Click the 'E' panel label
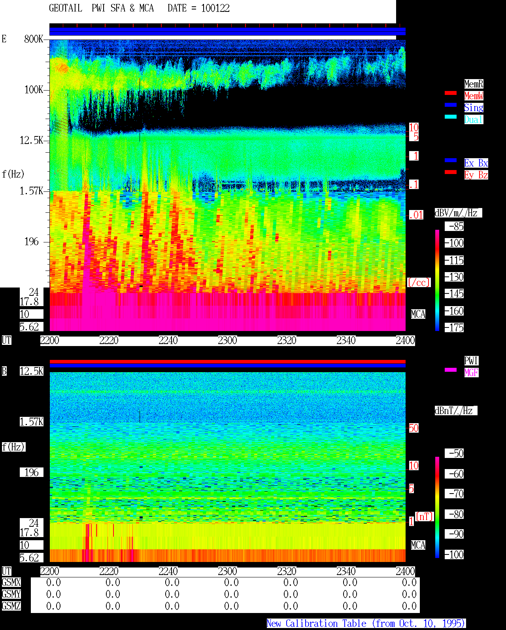The image size is (506, 630). [x=4, y=39]
